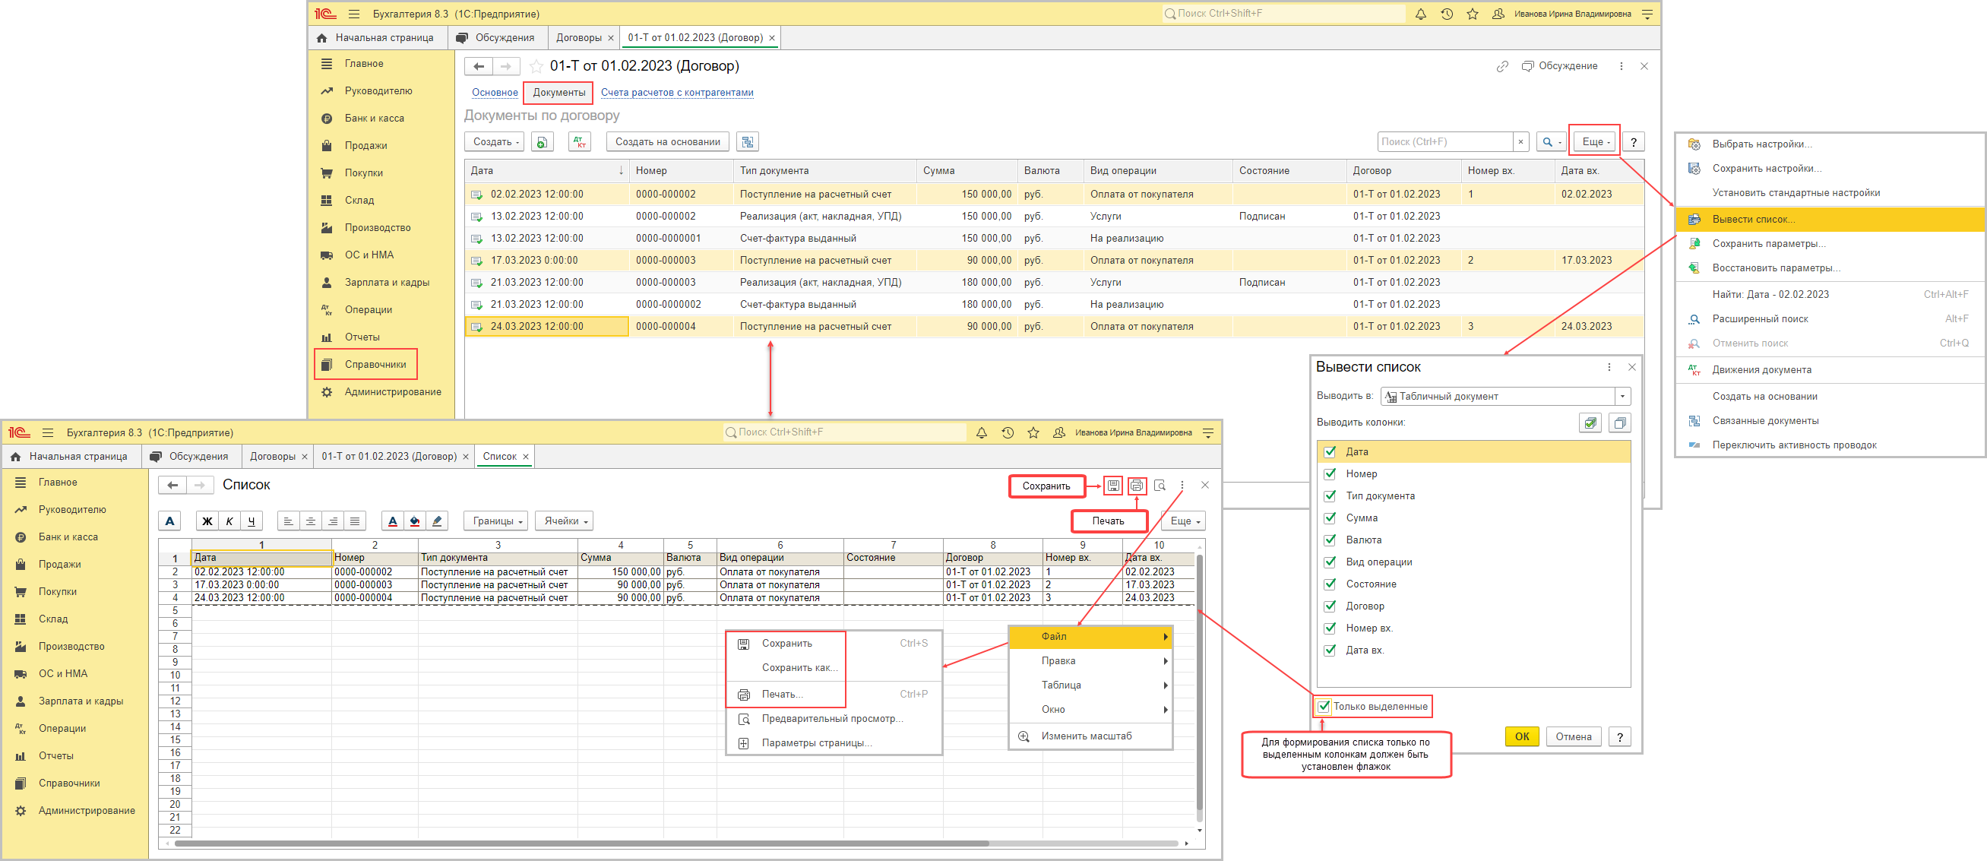Open font settings A icon
The width and height of the screenshot is (1987, 861).
click(169, 521)
